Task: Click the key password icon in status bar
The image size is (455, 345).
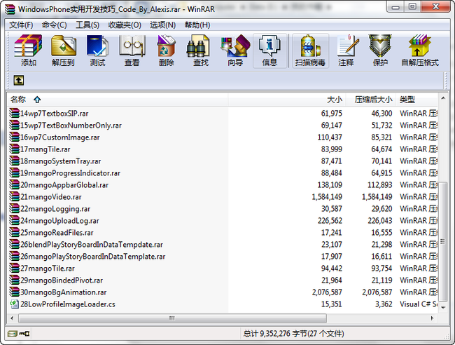Action: click(24, 333)
